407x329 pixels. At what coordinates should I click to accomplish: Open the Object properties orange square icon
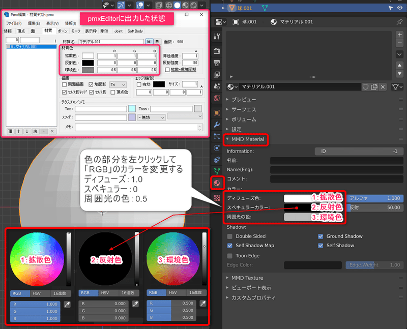click(217, 113)
